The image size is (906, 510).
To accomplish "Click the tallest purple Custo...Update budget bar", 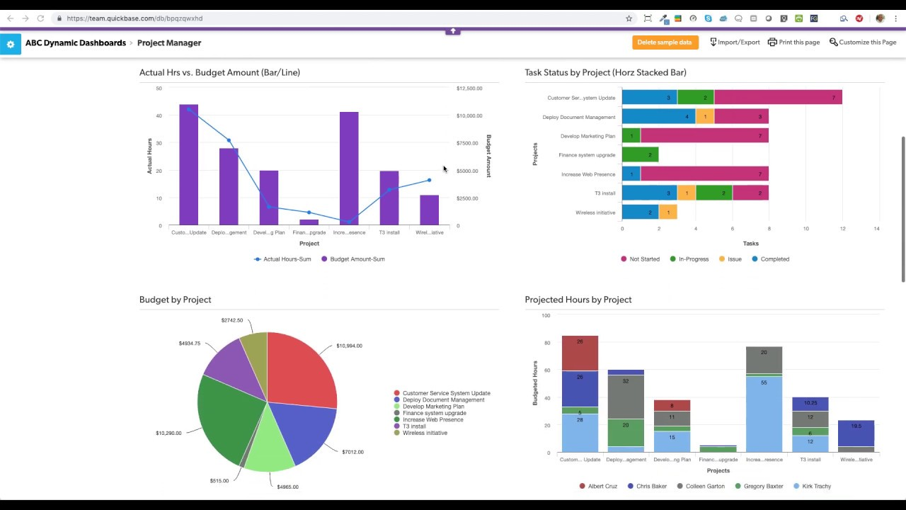I will coord(188,165).
